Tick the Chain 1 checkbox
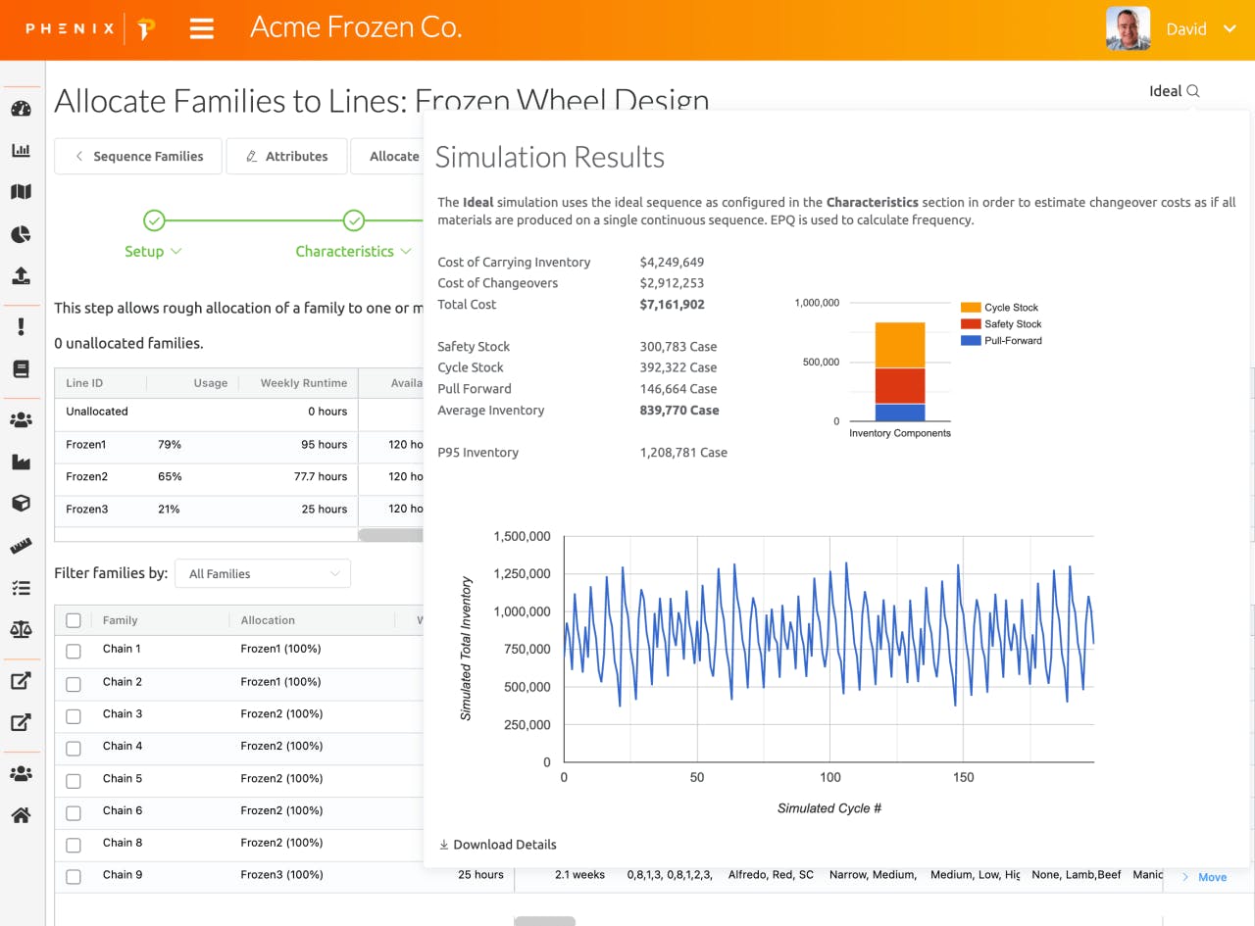This screenshot has width=1255, height=926. tap(74, 651)
